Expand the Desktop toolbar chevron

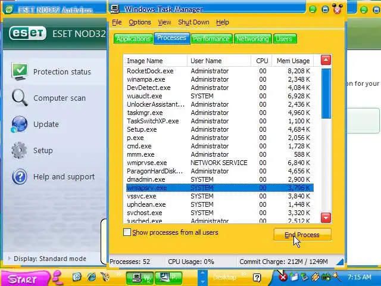243,274
